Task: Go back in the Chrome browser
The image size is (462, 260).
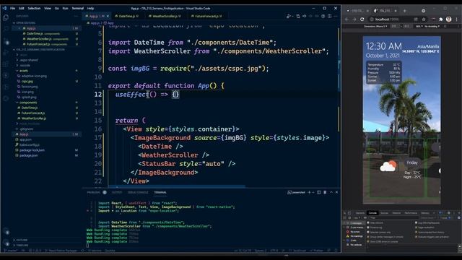Action: coord(347,19)
